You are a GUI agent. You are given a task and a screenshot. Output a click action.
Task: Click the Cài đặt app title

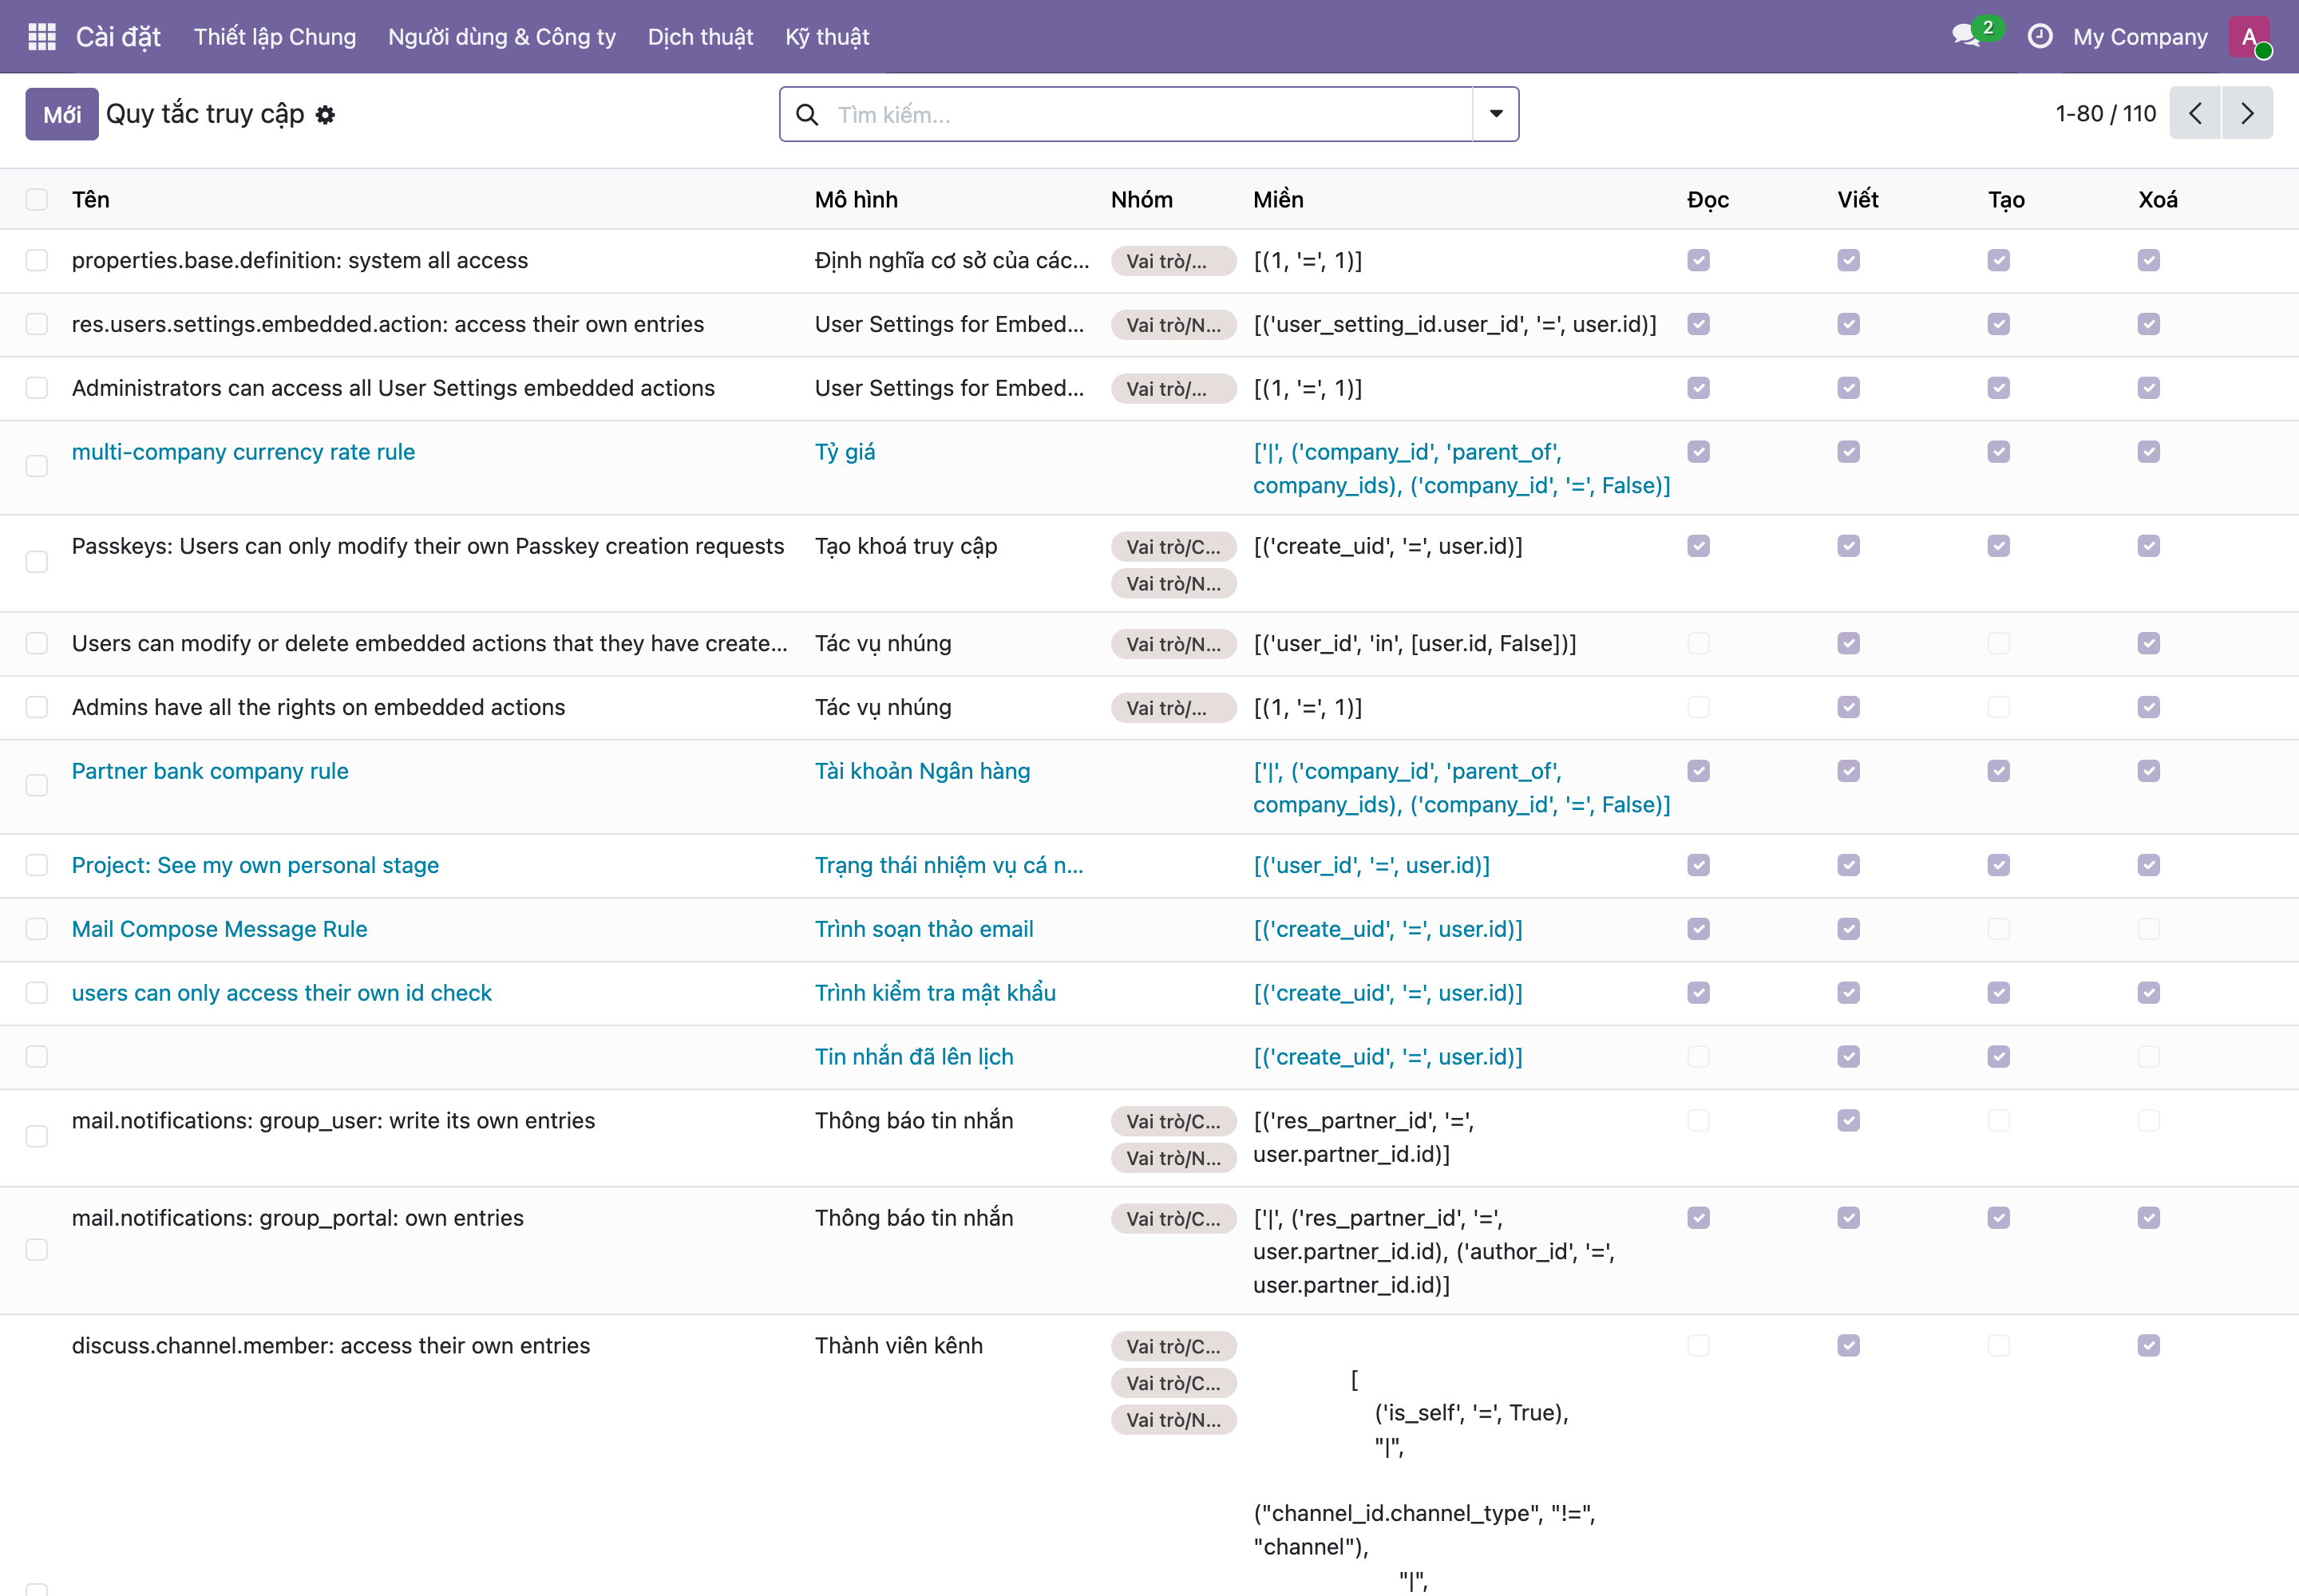coord(118,37)
